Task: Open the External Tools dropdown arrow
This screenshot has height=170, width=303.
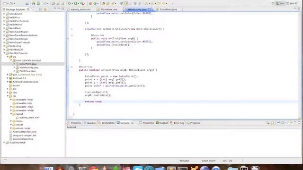Action: (x=85, y=3)
